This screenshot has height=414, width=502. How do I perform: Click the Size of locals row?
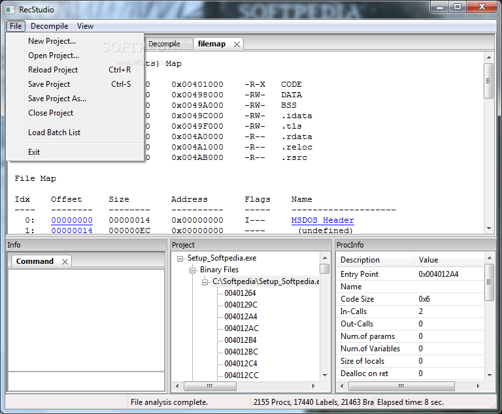coord(410,361)
